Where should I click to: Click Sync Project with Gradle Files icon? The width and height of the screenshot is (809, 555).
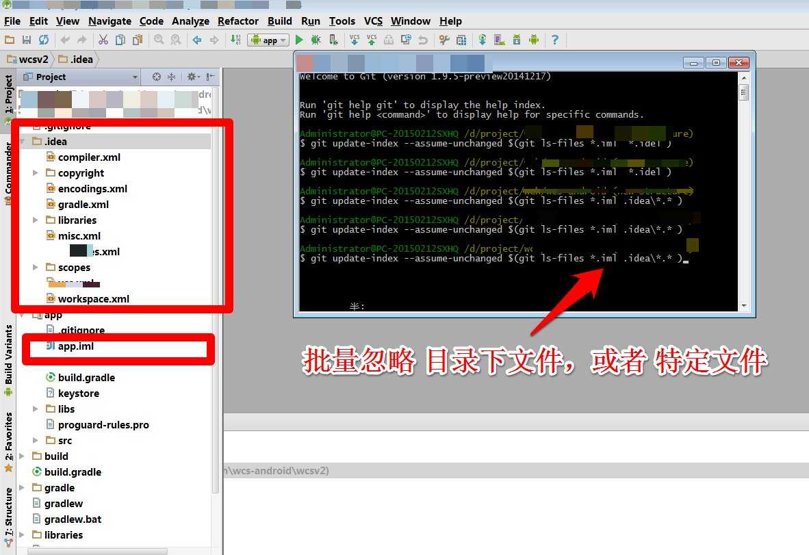point(483,40)
